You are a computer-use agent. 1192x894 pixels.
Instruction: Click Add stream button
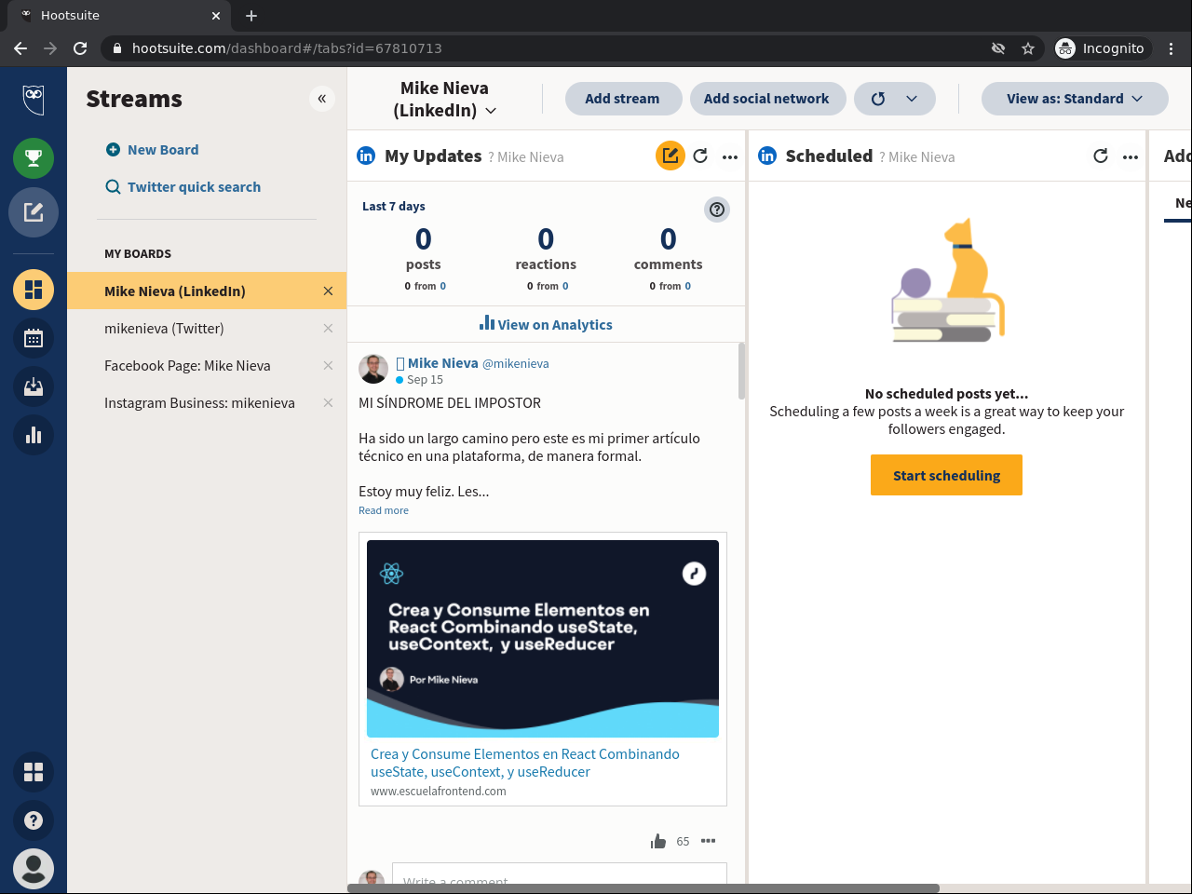(622, 99)
